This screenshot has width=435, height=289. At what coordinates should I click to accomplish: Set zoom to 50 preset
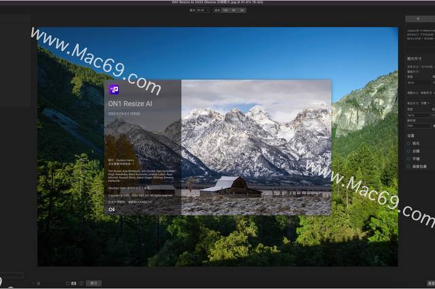click(234, 10)
